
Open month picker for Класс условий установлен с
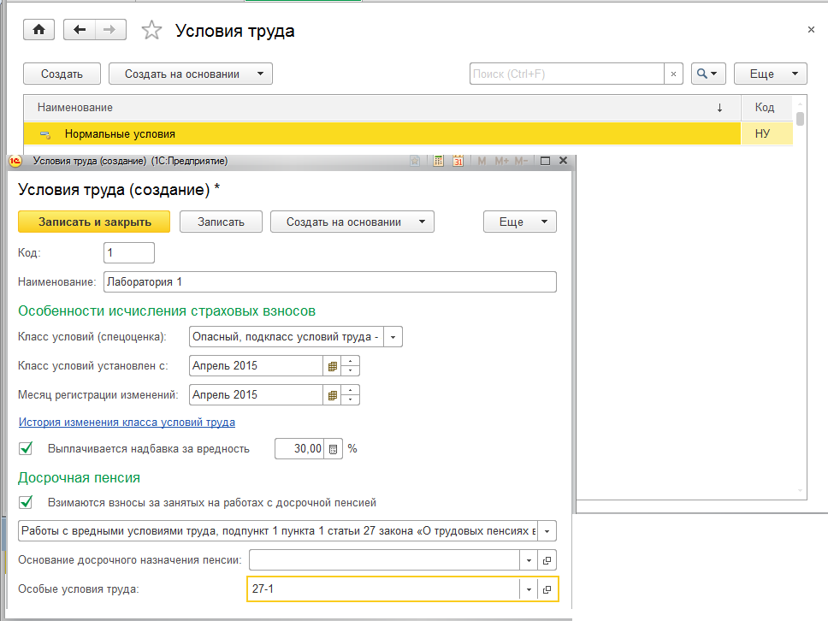331,366
